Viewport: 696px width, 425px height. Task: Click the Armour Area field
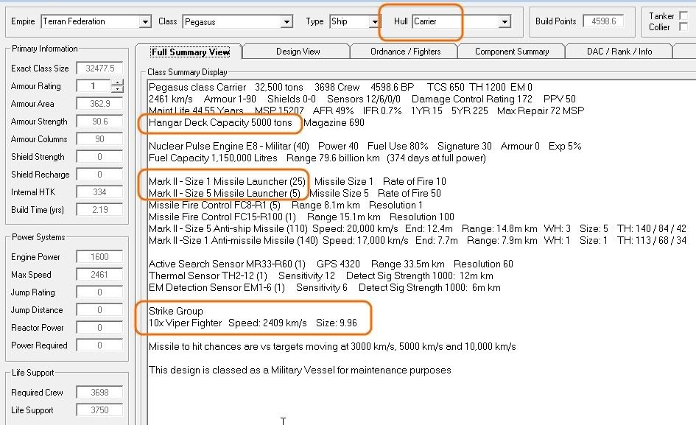(99, 104)
